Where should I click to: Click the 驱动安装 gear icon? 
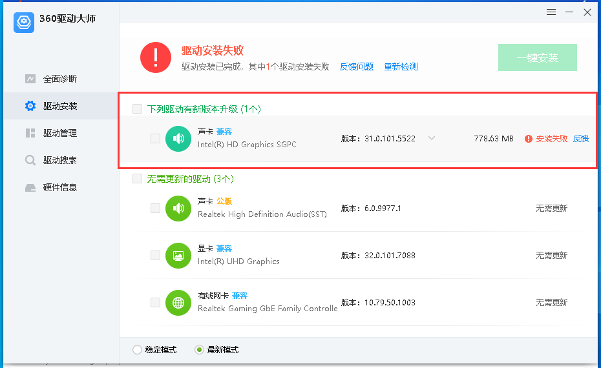30,106
